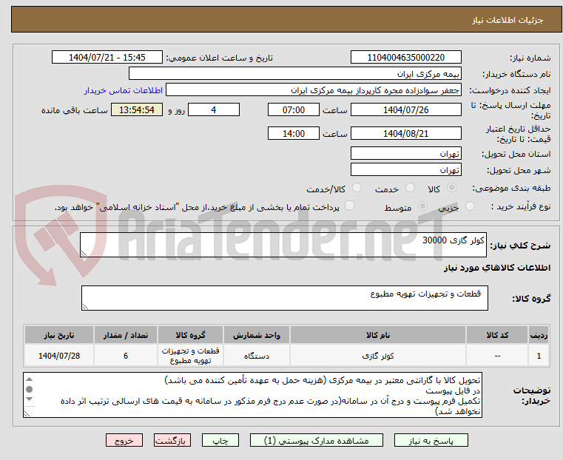The image size is (563, 460).
Task: Click the خروج exit button
Action: click(x=124, y=440)
